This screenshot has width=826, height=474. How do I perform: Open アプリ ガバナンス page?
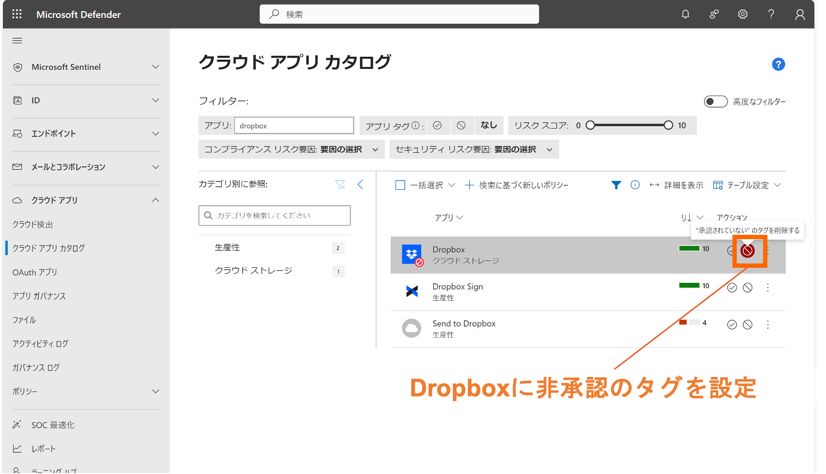point(39,296)
